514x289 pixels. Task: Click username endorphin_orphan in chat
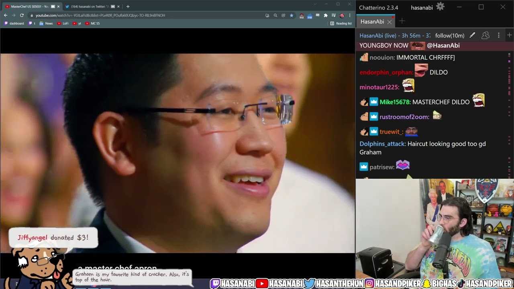click(x=386, y=73)
